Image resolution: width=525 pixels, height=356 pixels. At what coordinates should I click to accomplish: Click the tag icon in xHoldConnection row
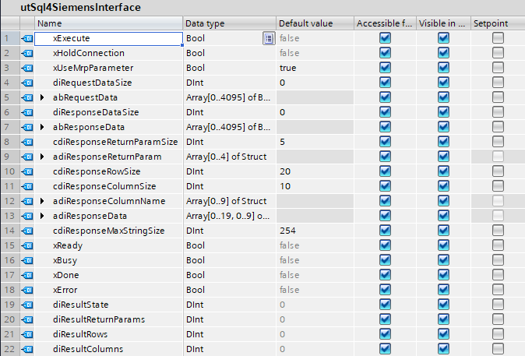[x=27, y=53]
